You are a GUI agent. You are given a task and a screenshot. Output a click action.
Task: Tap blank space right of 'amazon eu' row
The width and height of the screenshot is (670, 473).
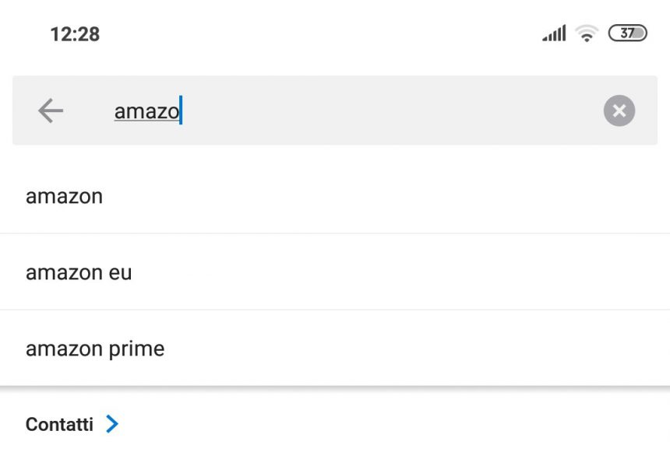coord(397,272)
